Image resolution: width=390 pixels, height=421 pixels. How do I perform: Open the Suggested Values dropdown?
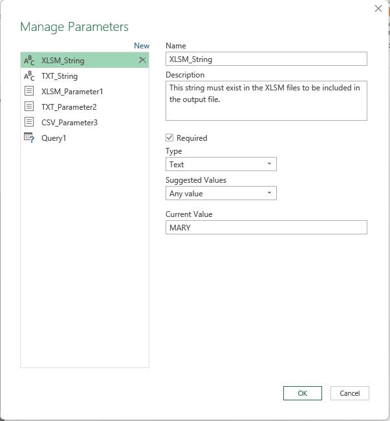coord(221,193)
